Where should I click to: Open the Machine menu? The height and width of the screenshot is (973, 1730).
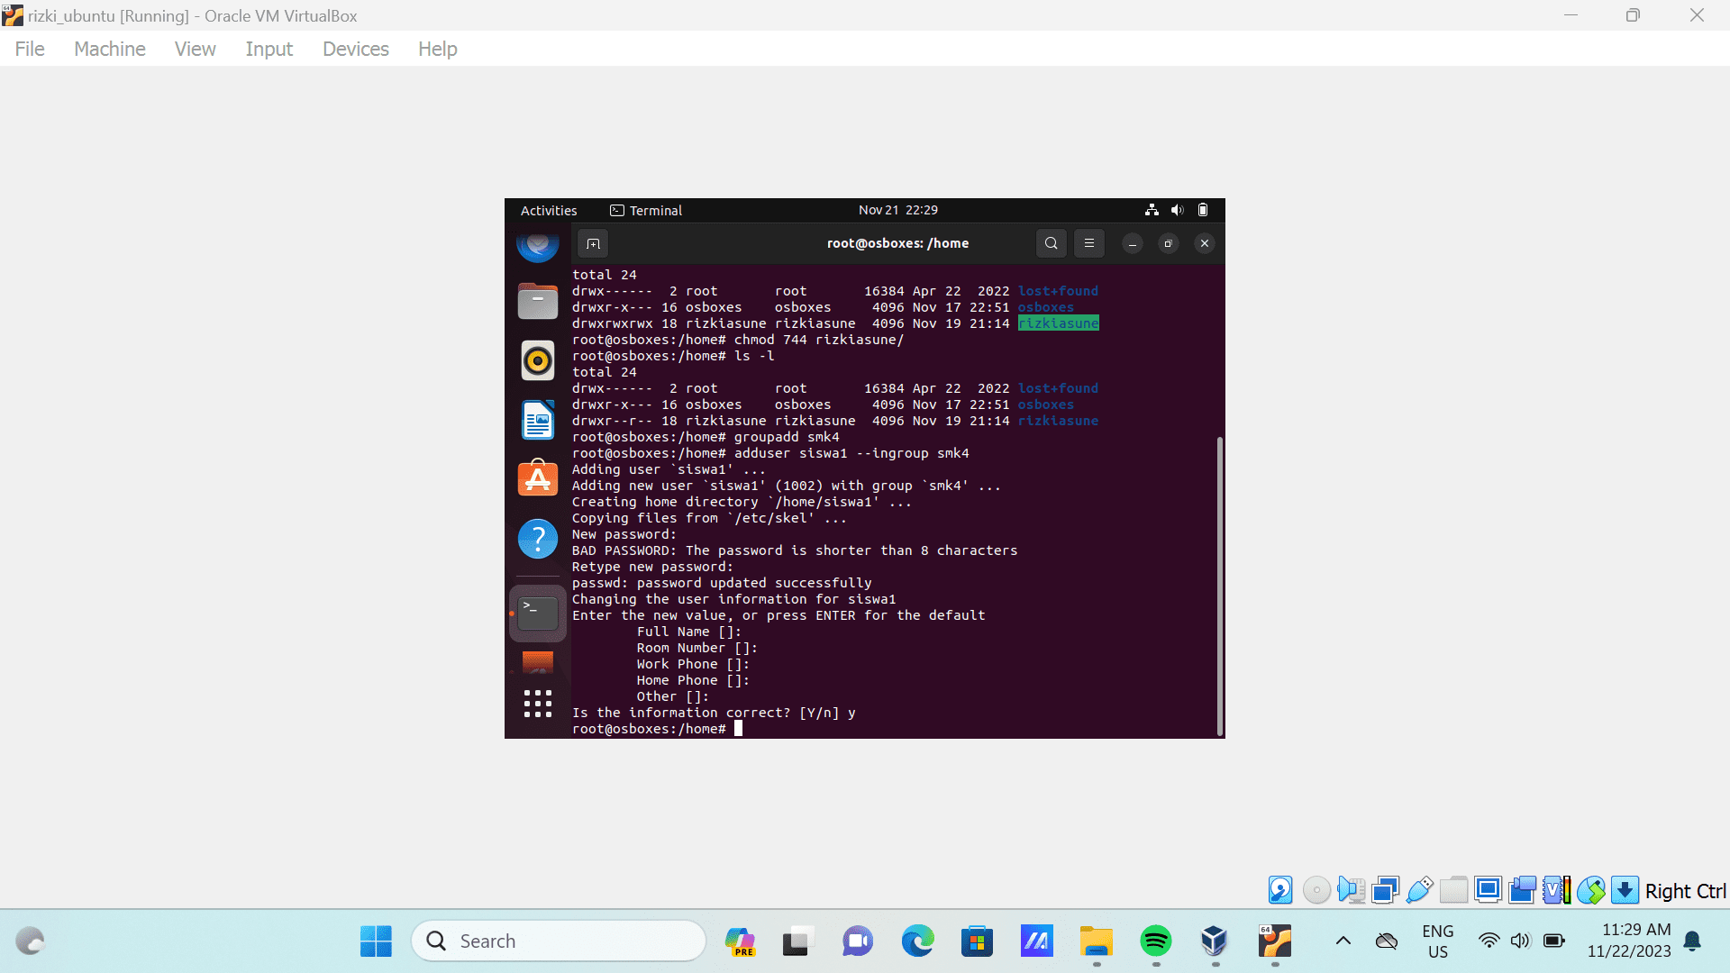110,49
